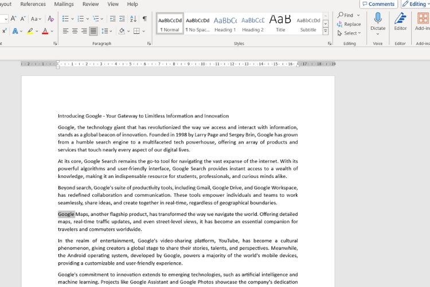Open the Editor pen icon
The width and height of the screenshot is (430, 287).
[x=400, y=18]
